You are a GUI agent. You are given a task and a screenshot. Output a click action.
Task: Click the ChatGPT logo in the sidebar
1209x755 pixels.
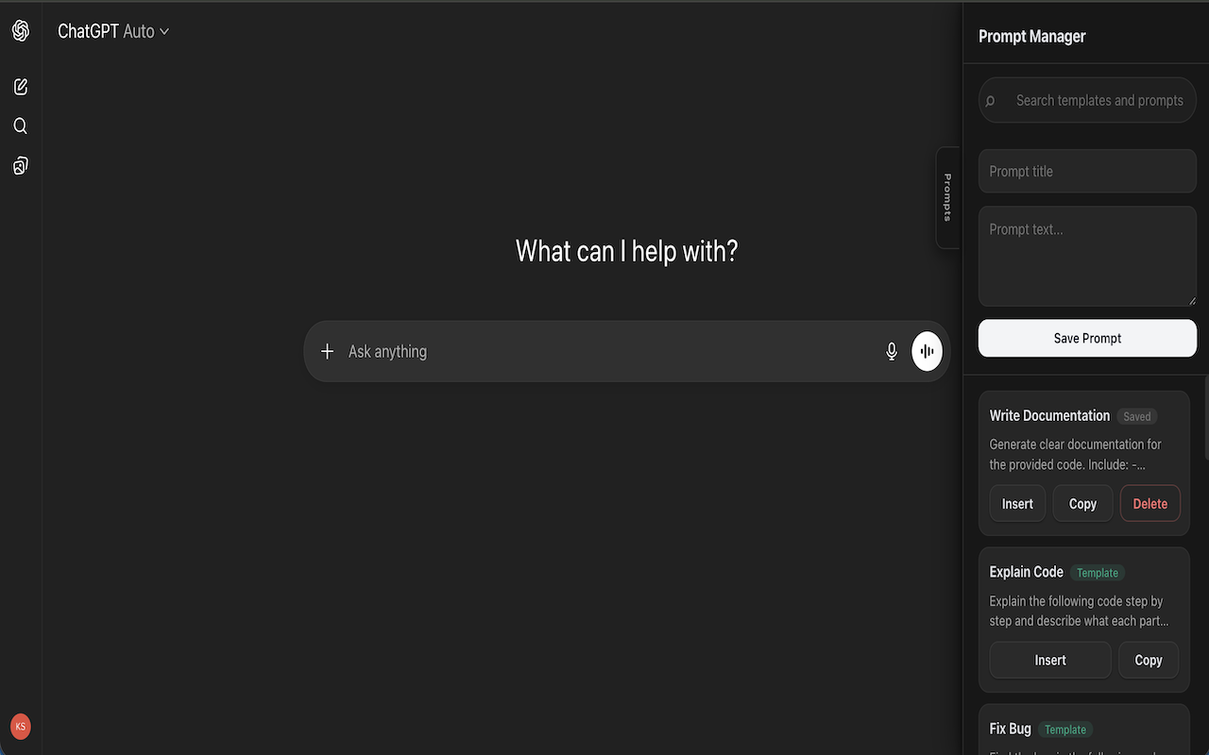(x=20, y=29)
